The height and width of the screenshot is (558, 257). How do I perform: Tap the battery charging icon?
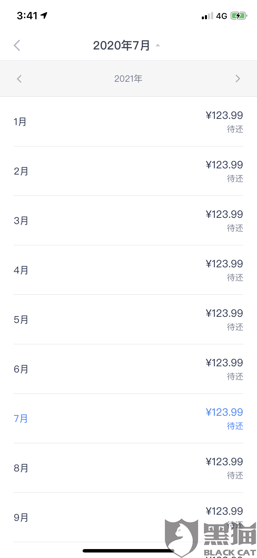(238, 16)
